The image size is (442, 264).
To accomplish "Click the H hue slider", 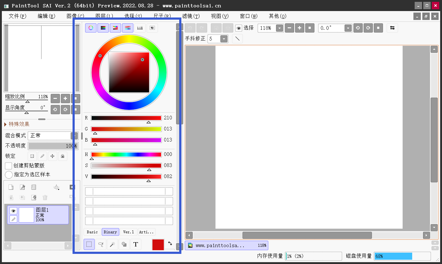I will [x=126, y=154].
